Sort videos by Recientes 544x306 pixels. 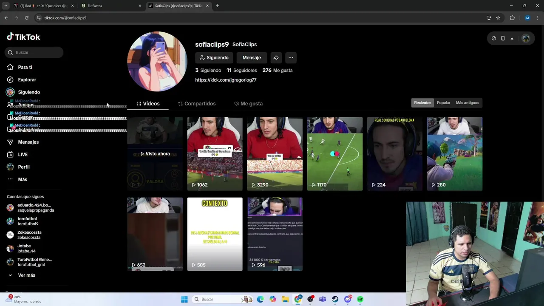coord(422,103)
